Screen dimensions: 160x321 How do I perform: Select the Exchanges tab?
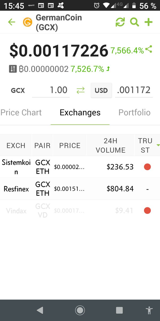(x=80, y=113)
